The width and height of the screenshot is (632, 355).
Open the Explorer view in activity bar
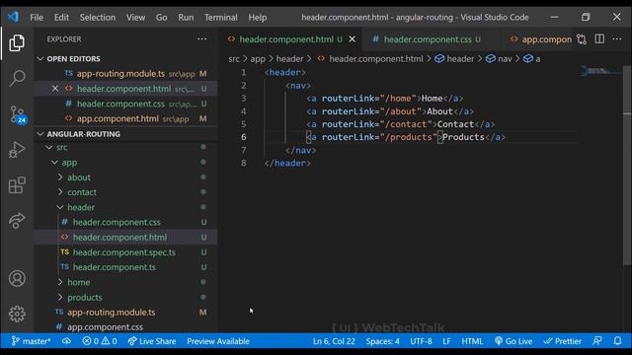click(17, 42)
